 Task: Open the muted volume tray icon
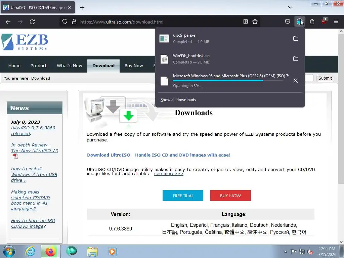[310, 252]
